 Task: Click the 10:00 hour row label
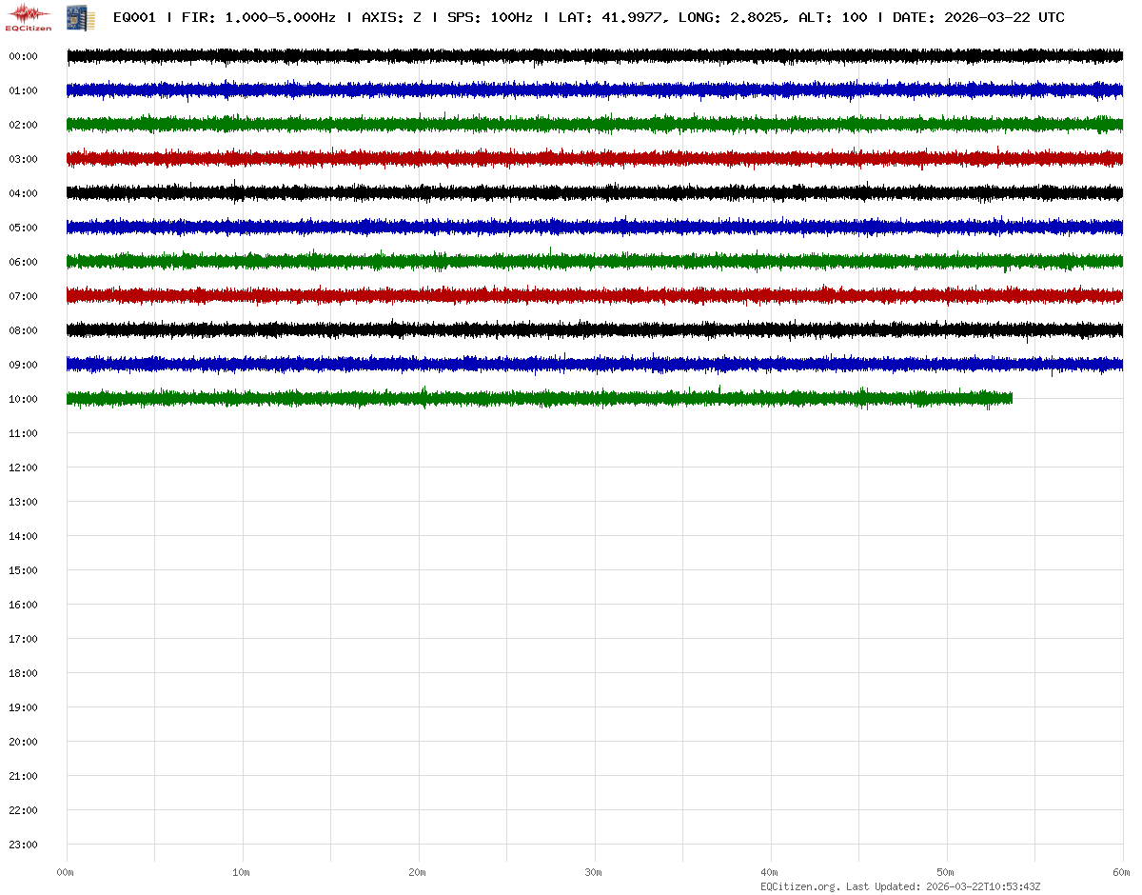coord(23,399)
